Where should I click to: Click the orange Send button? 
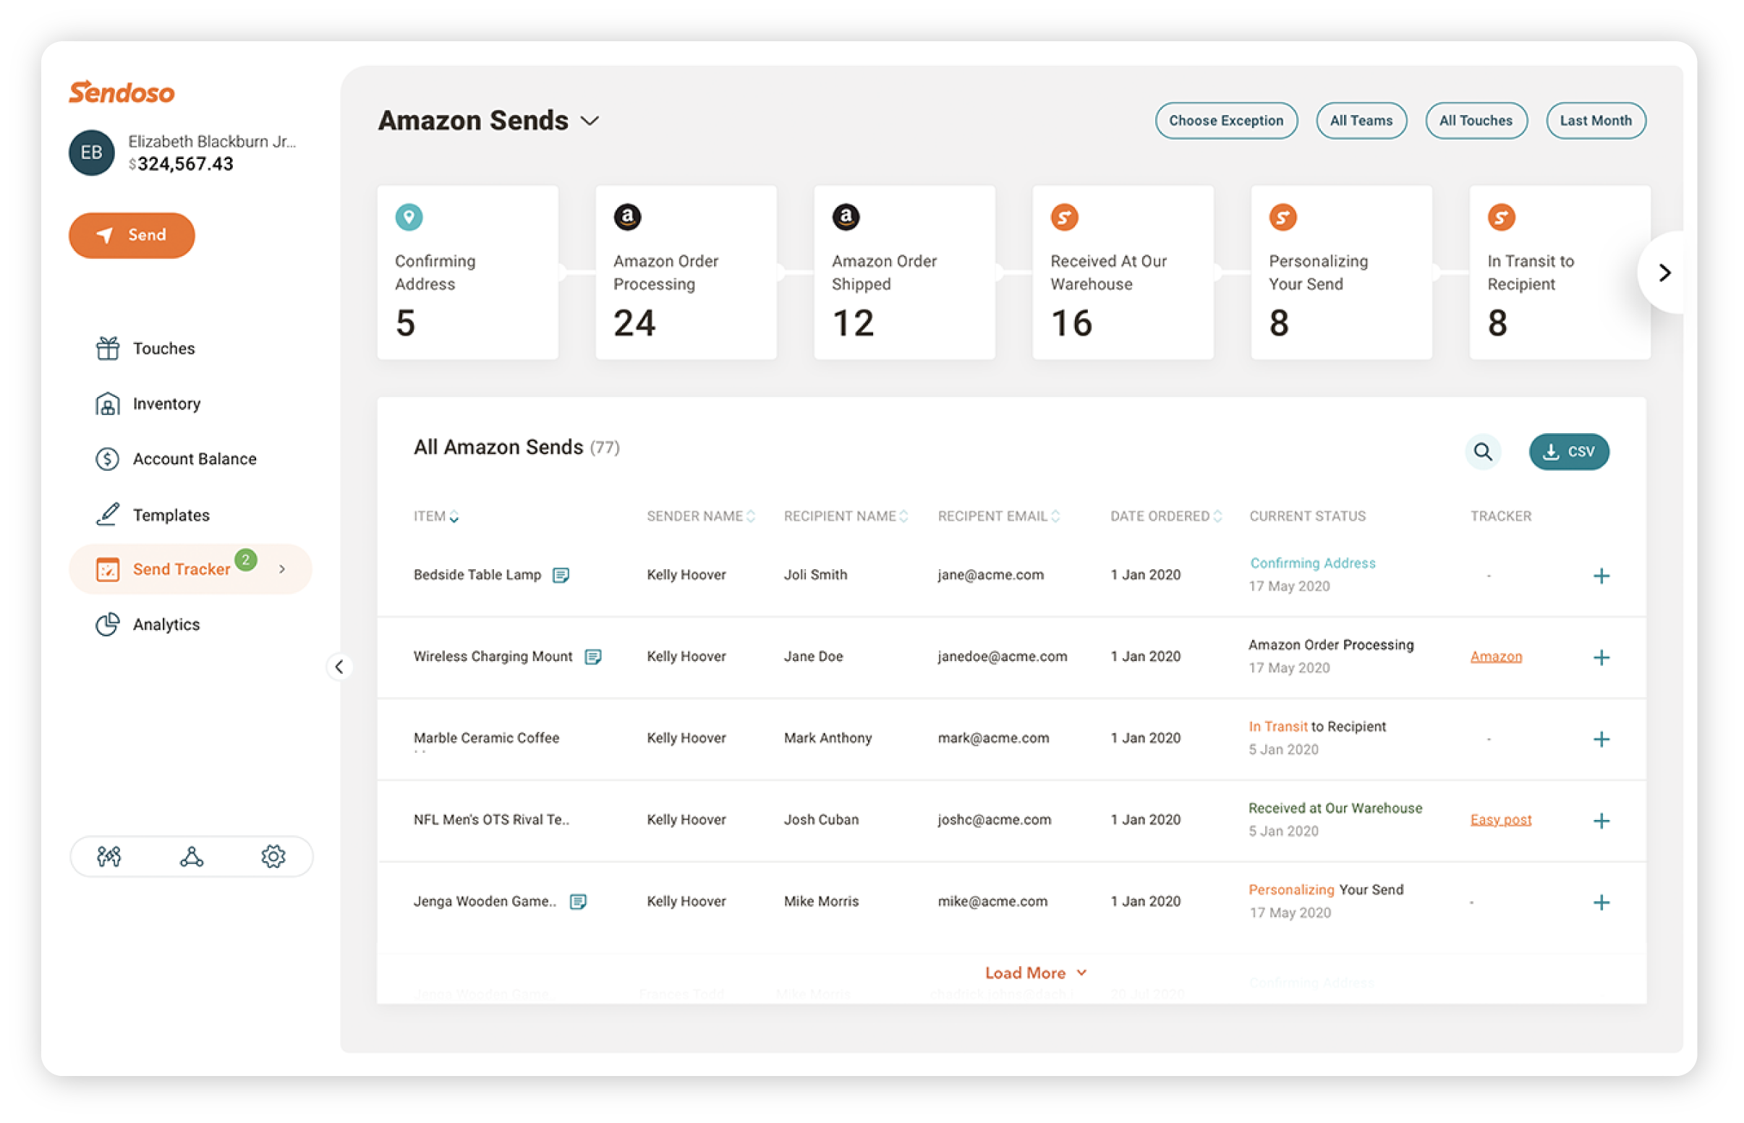(x=132, y=235)
